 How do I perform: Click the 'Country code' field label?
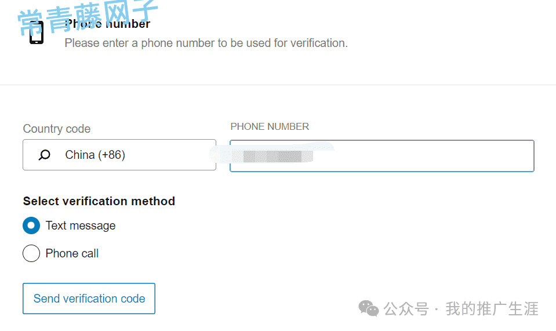[57, 129]
